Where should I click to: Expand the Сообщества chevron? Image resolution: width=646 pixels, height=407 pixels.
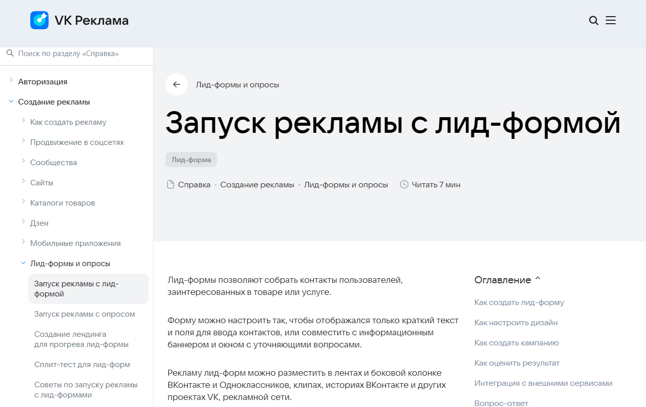tap(23, 161)
